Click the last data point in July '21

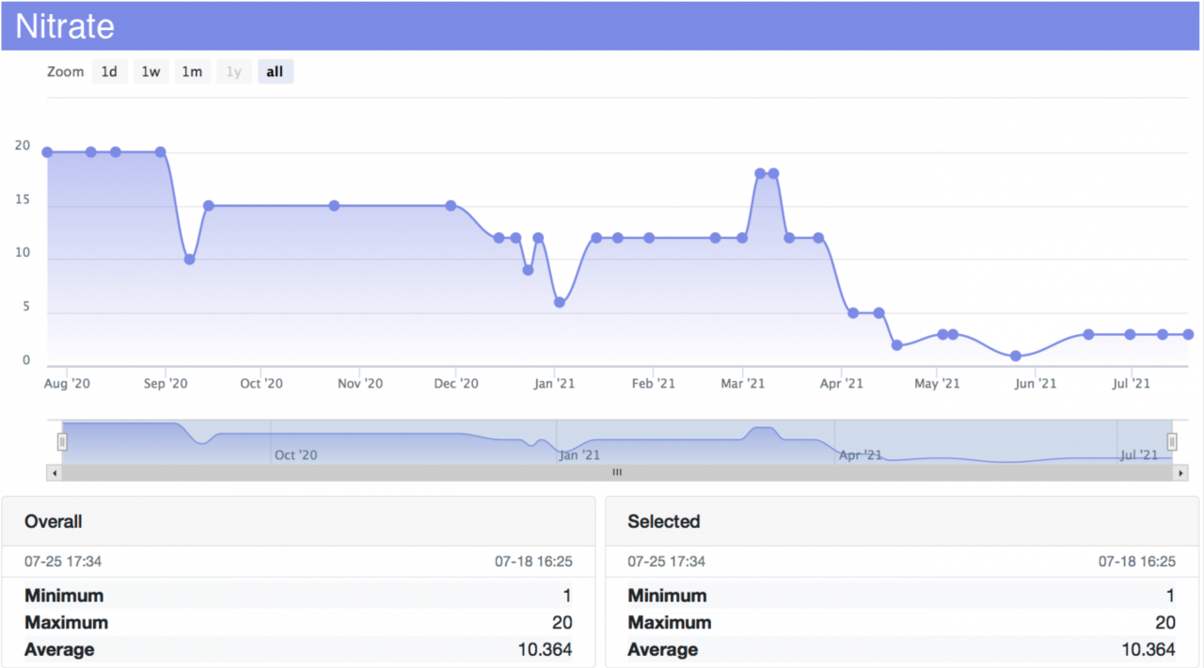[x=1189, y=334]
